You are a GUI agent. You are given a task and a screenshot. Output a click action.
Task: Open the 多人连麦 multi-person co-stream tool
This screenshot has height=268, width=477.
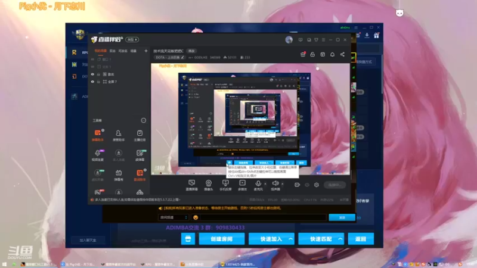click(x=118, y=155)
